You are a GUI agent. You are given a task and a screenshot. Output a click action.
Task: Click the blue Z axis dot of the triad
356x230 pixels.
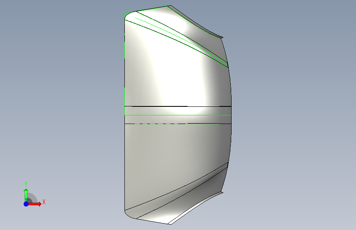click(x=26, y=204)
